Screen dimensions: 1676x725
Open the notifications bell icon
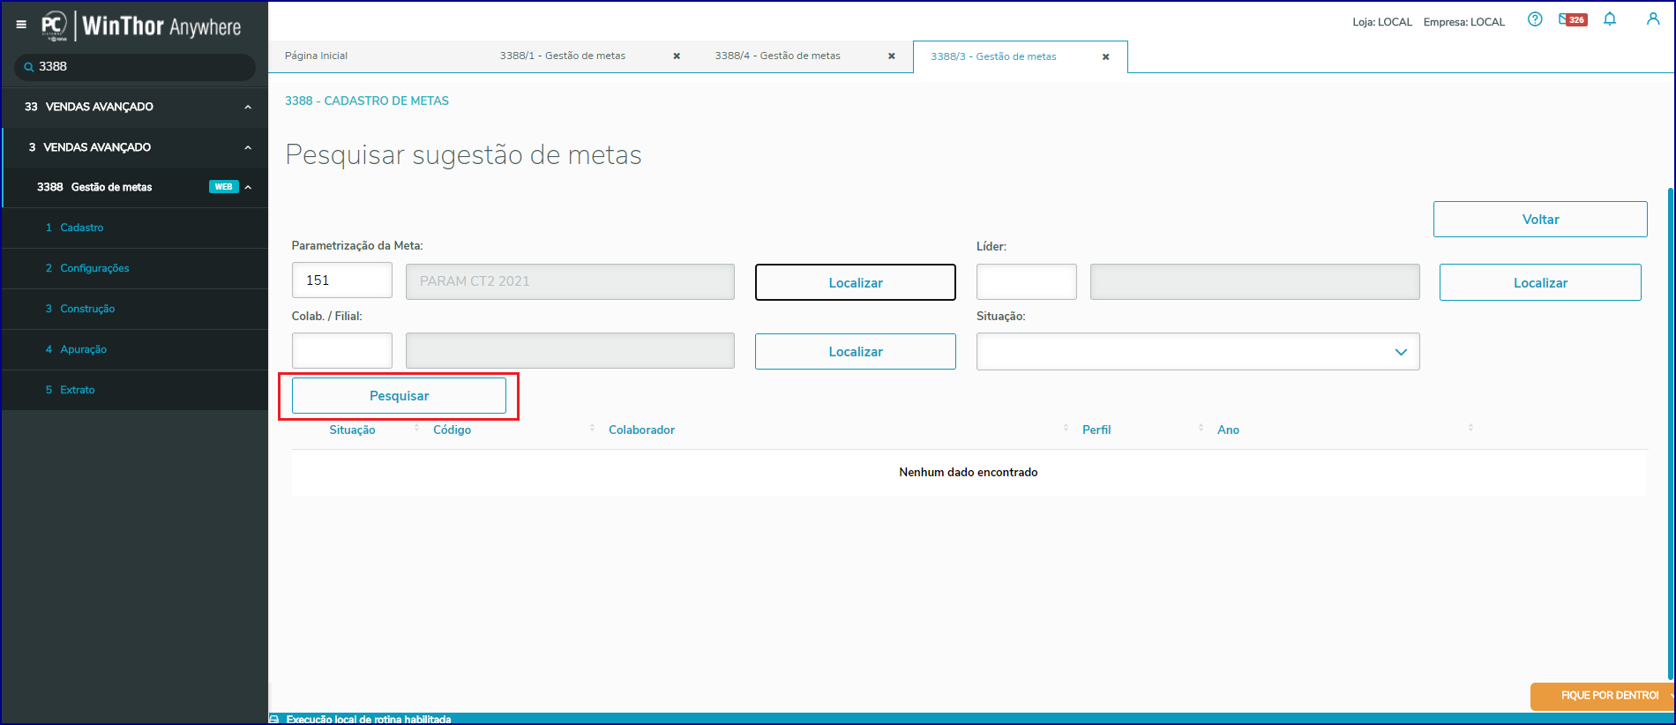(1610, 19)
